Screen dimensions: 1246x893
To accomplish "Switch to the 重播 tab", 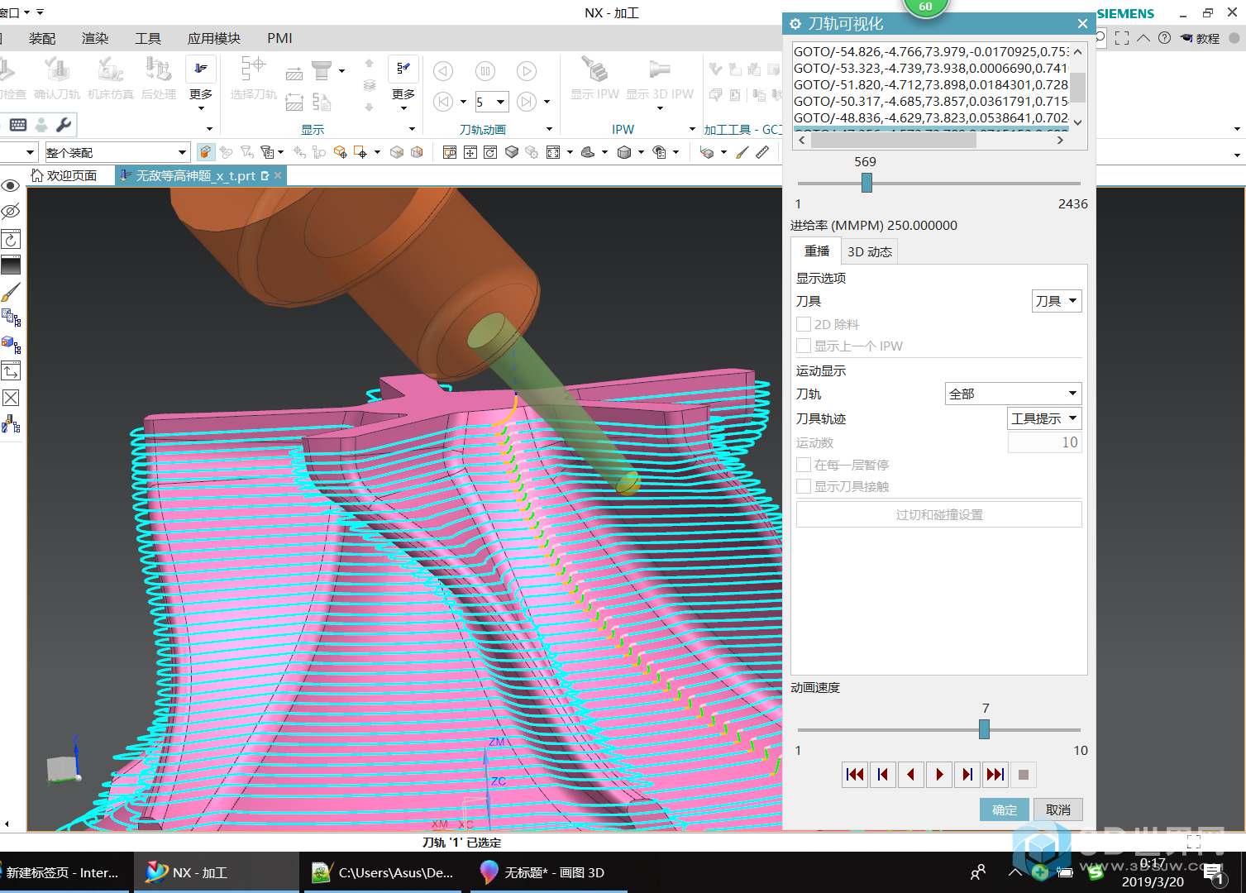I will 817,251.
